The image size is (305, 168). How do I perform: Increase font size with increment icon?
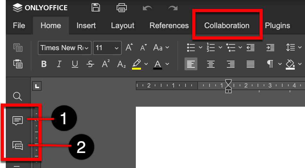[129, 48]
